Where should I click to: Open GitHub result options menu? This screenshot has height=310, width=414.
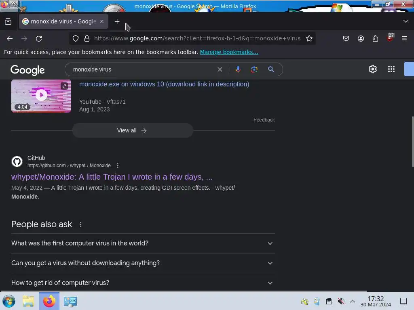pos(118,165)
